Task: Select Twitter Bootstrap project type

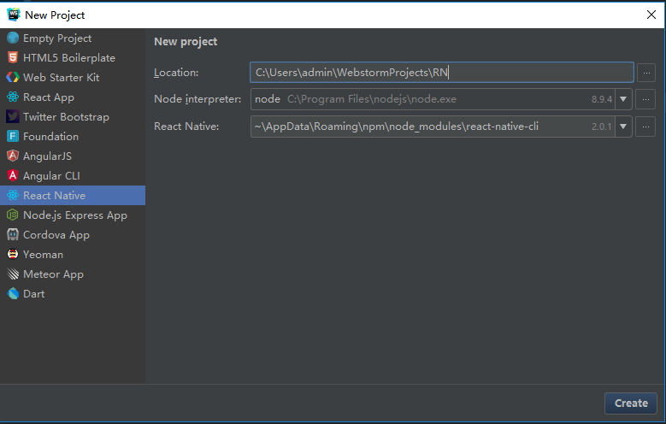Action: click(67, 117)
